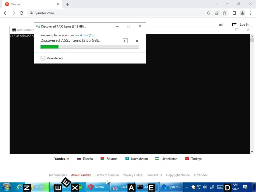Expand More details in the recycle dialog
256x192 pixels.
pyautogui.click(x=51, y=58)
